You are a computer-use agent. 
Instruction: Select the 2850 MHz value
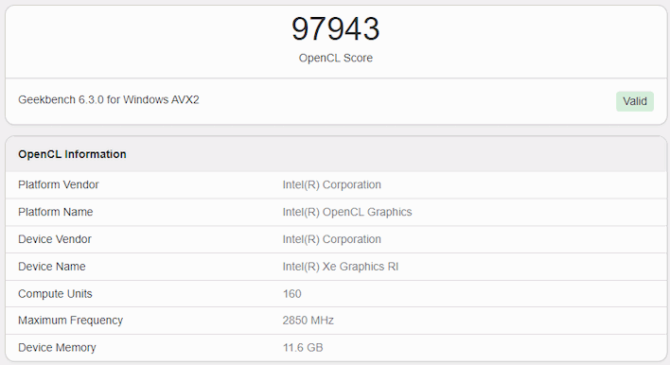click(309, 321)
